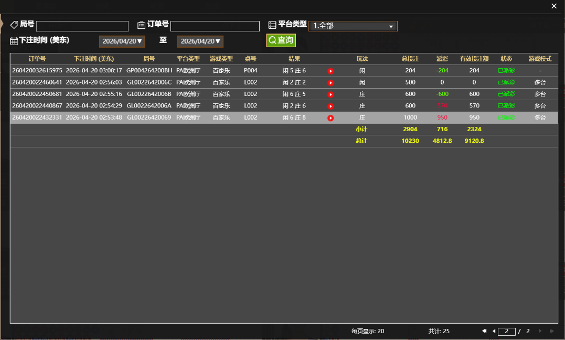Jump to last page arrow

(551, 331)
